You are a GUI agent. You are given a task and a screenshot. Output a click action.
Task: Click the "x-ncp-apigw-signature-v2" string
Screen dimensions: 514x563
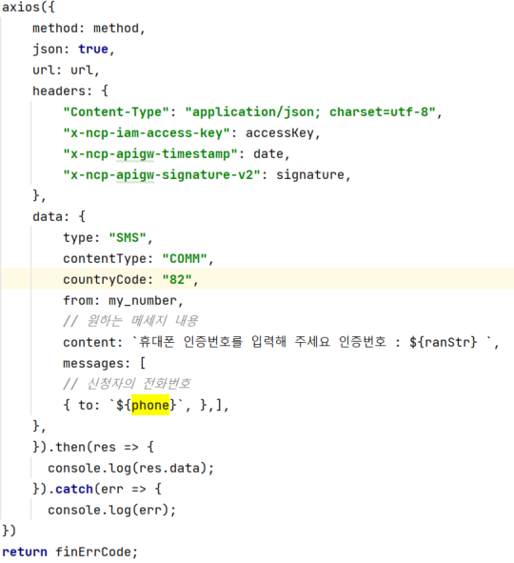(162, 175)
